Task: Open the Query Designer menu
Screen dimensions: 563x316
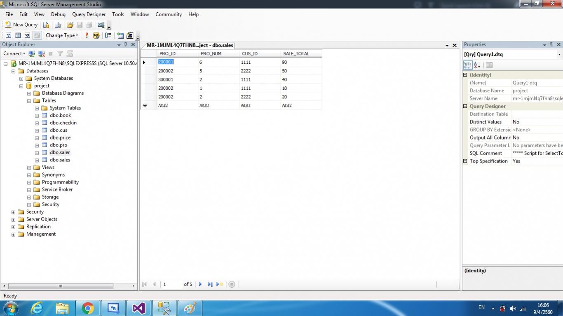Action: click(89, 14)
